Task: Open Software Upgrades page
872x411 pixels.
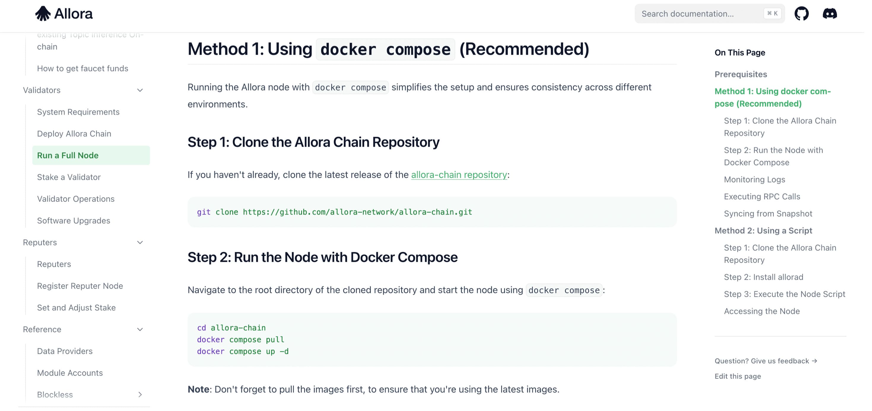Action: pyautogui.click(x=74, y=221)
